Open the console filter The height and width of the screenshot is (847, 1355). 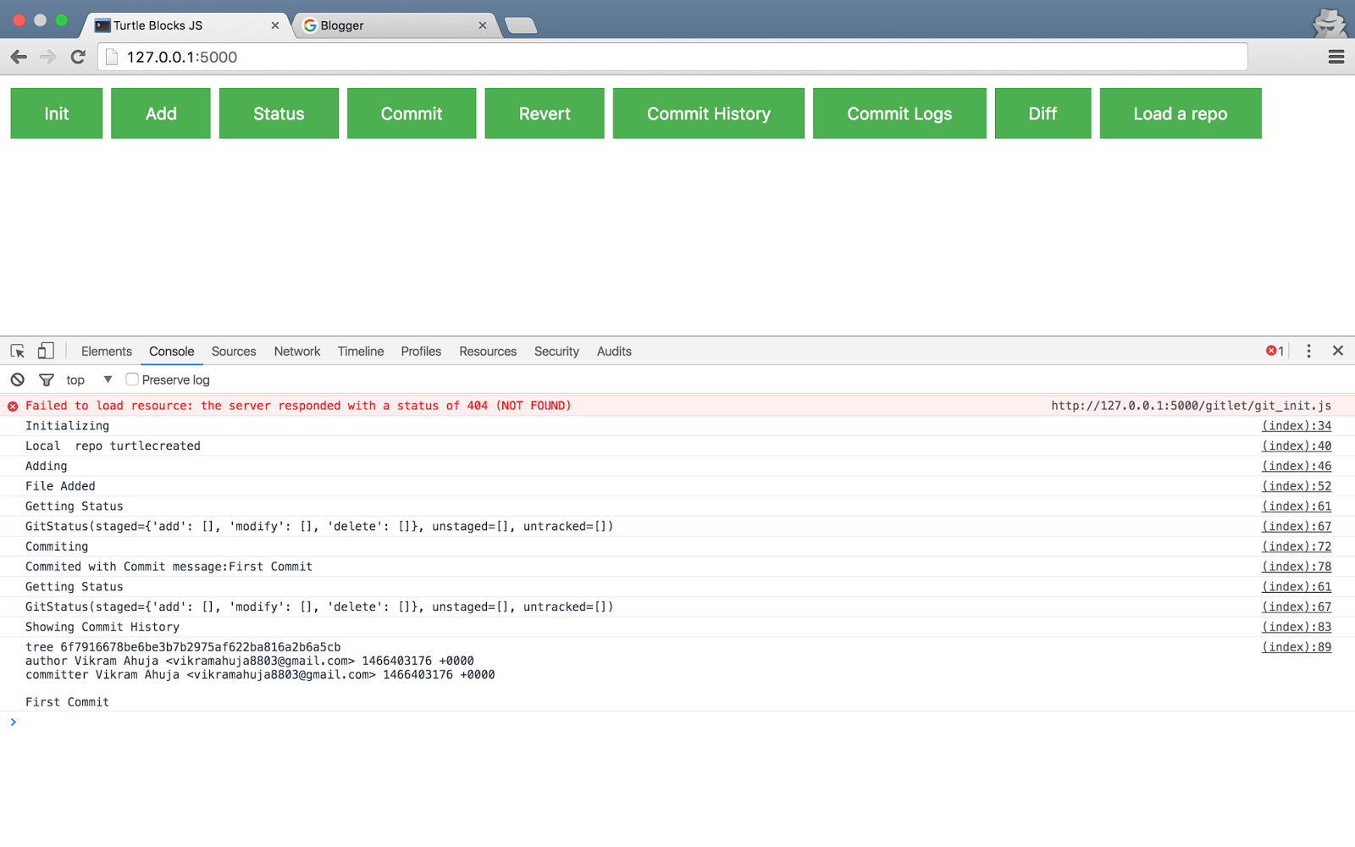[47, 379]
